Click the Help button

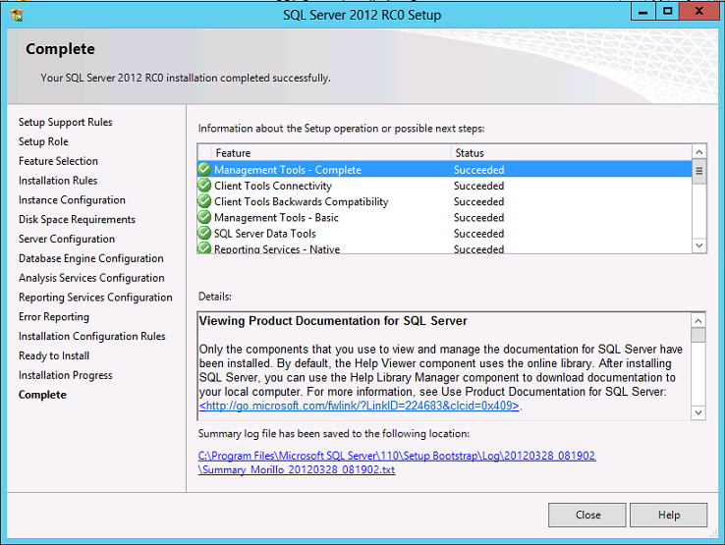pos(669,515)
